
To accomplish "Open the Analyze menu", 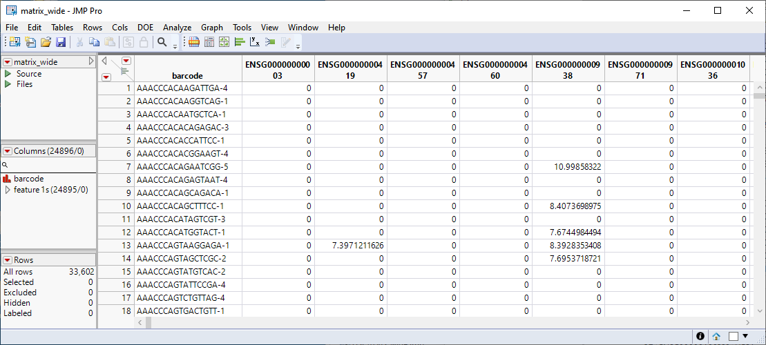I will click(178, 28).
